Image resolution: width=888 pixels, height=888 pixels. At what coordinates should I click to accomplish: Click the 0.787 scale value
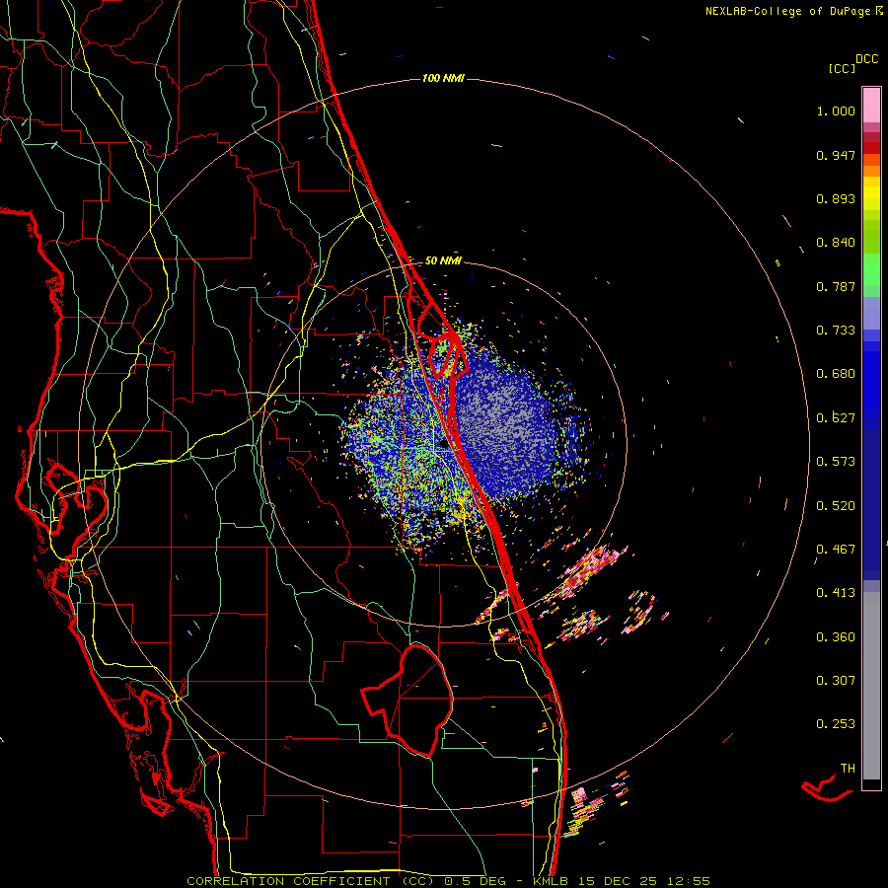pos(836,286)
